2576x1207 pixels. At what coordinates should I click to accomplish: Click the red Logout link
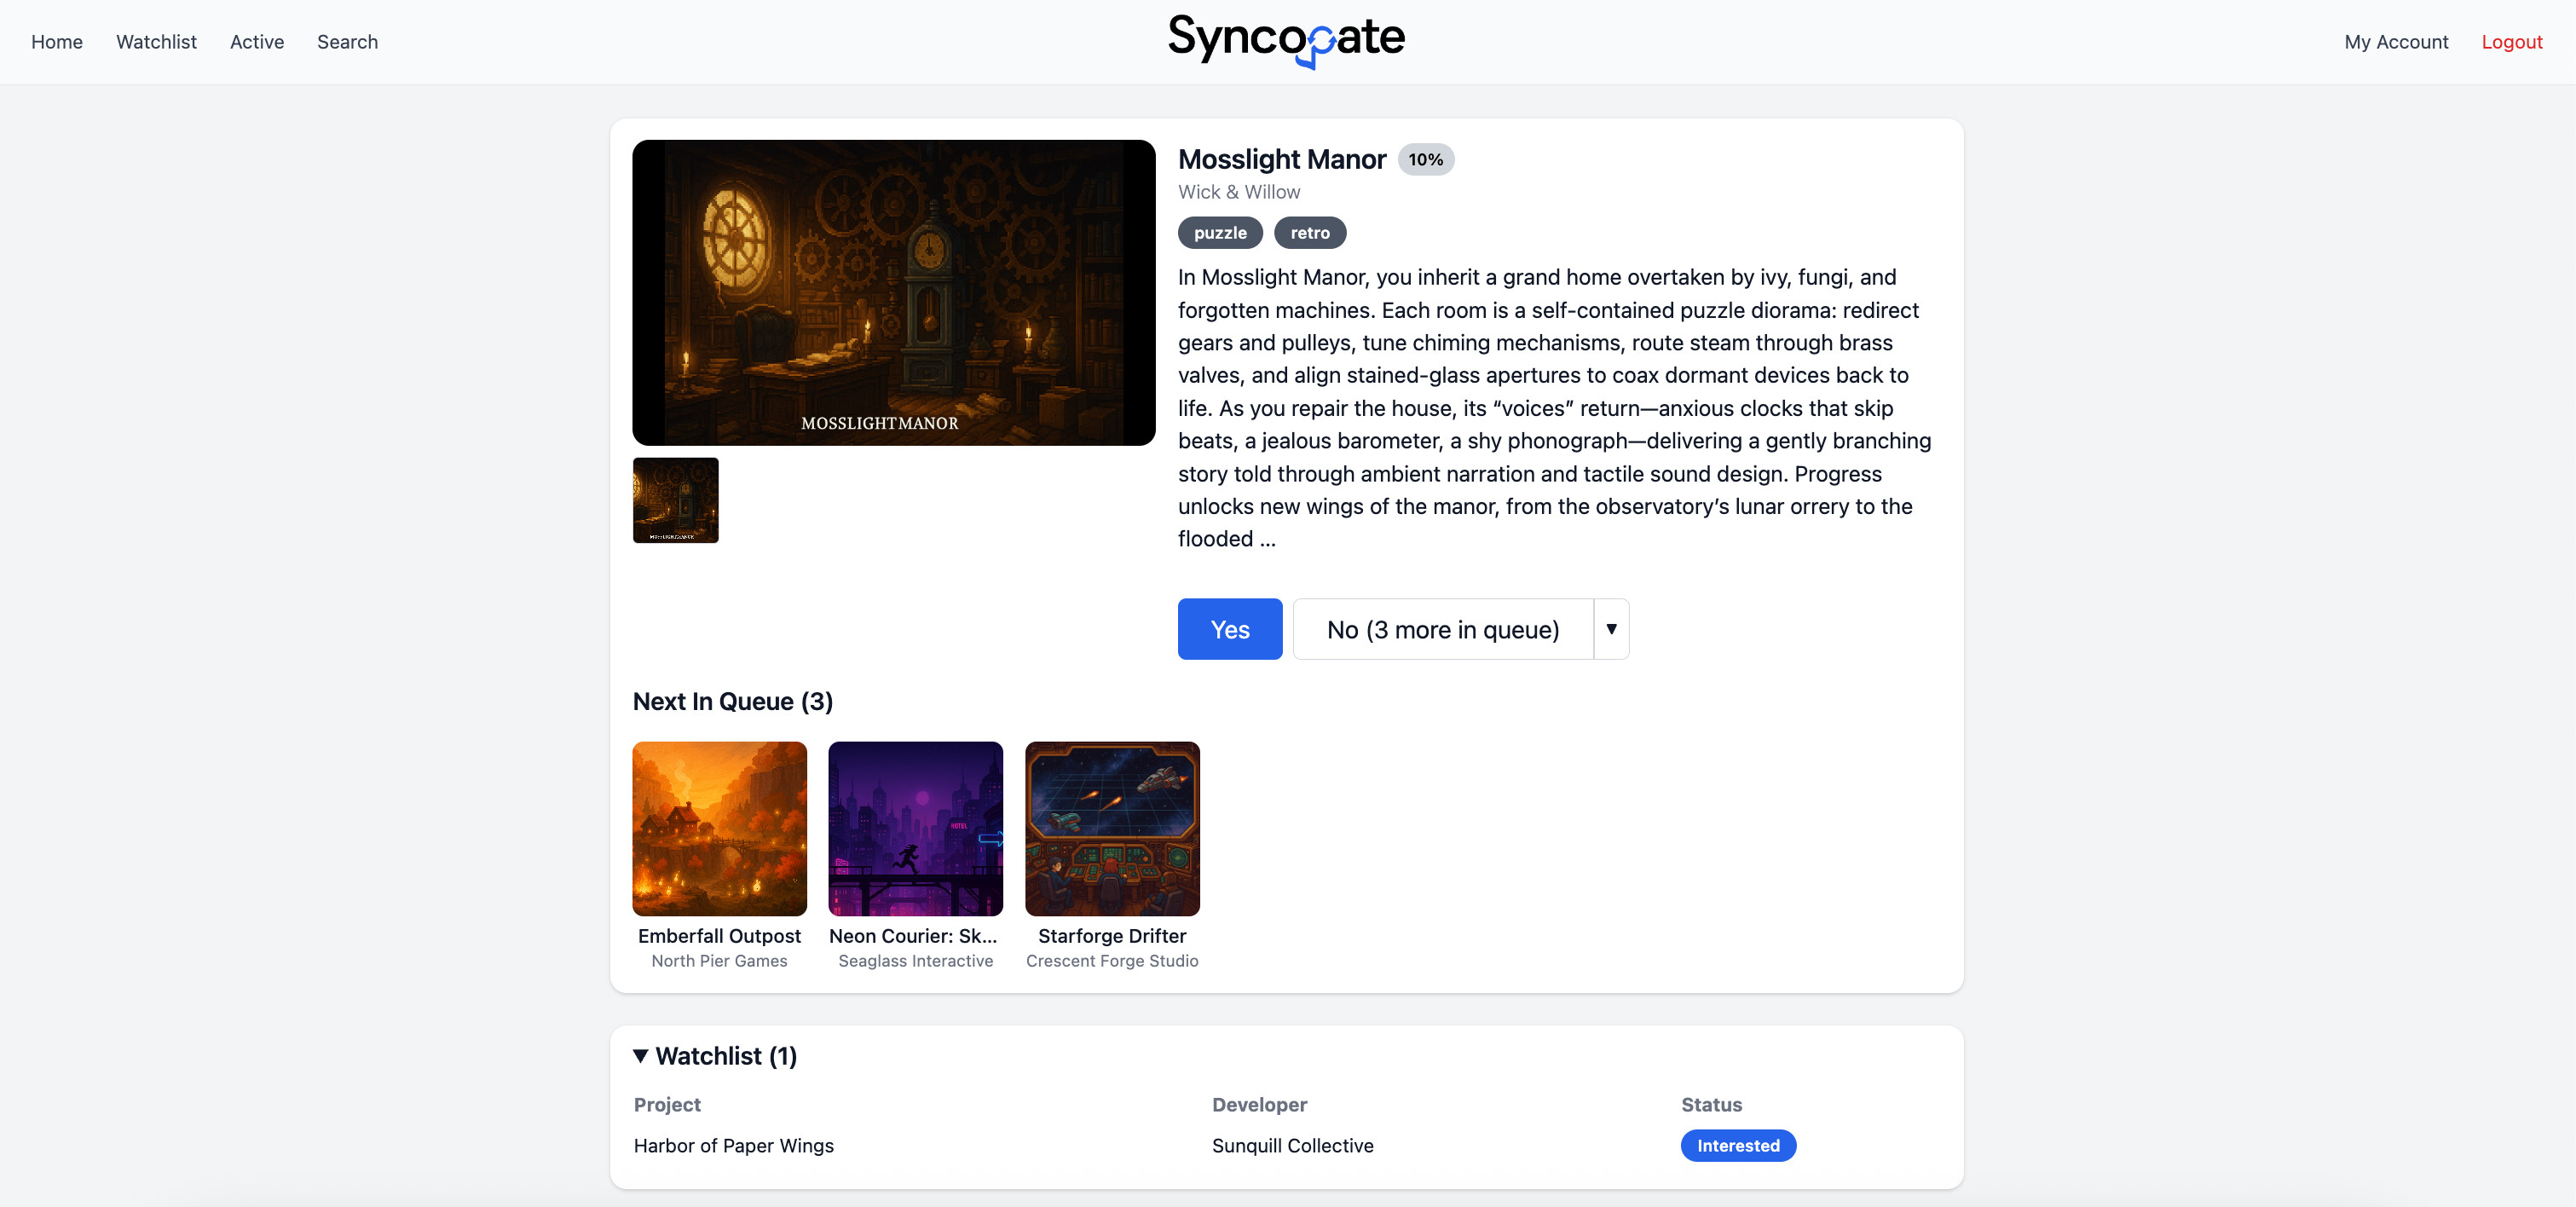(2510, 42)
